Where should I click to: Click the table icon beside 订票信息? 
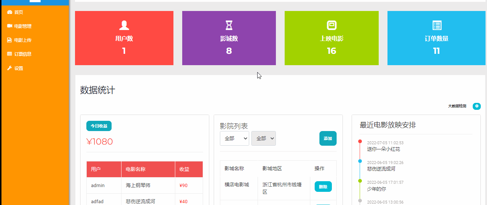(10, 54)
